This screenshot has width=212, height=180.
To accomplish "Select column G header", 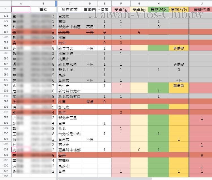I will (x=139, y=3).
